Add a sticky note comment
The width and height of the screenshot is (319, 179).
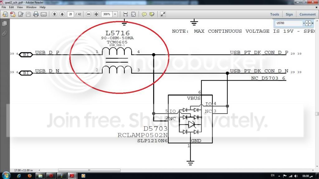pos(144,14)
